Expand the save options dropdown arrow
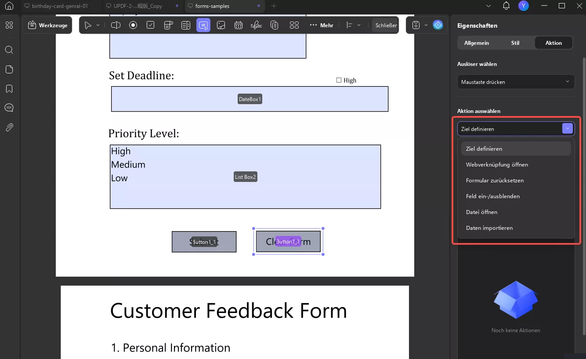Image resolution: width=586 pixels, height=359 pixels. pyautogui.click(x=426, y=25)
